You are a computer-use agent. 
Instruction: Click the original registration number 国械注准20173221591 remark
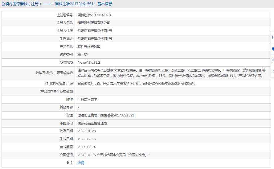tap(106, 116)
